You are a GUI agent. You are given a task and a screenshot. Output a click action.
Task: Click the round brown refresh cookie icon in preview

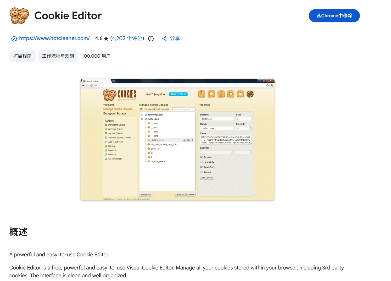point(250,94)
